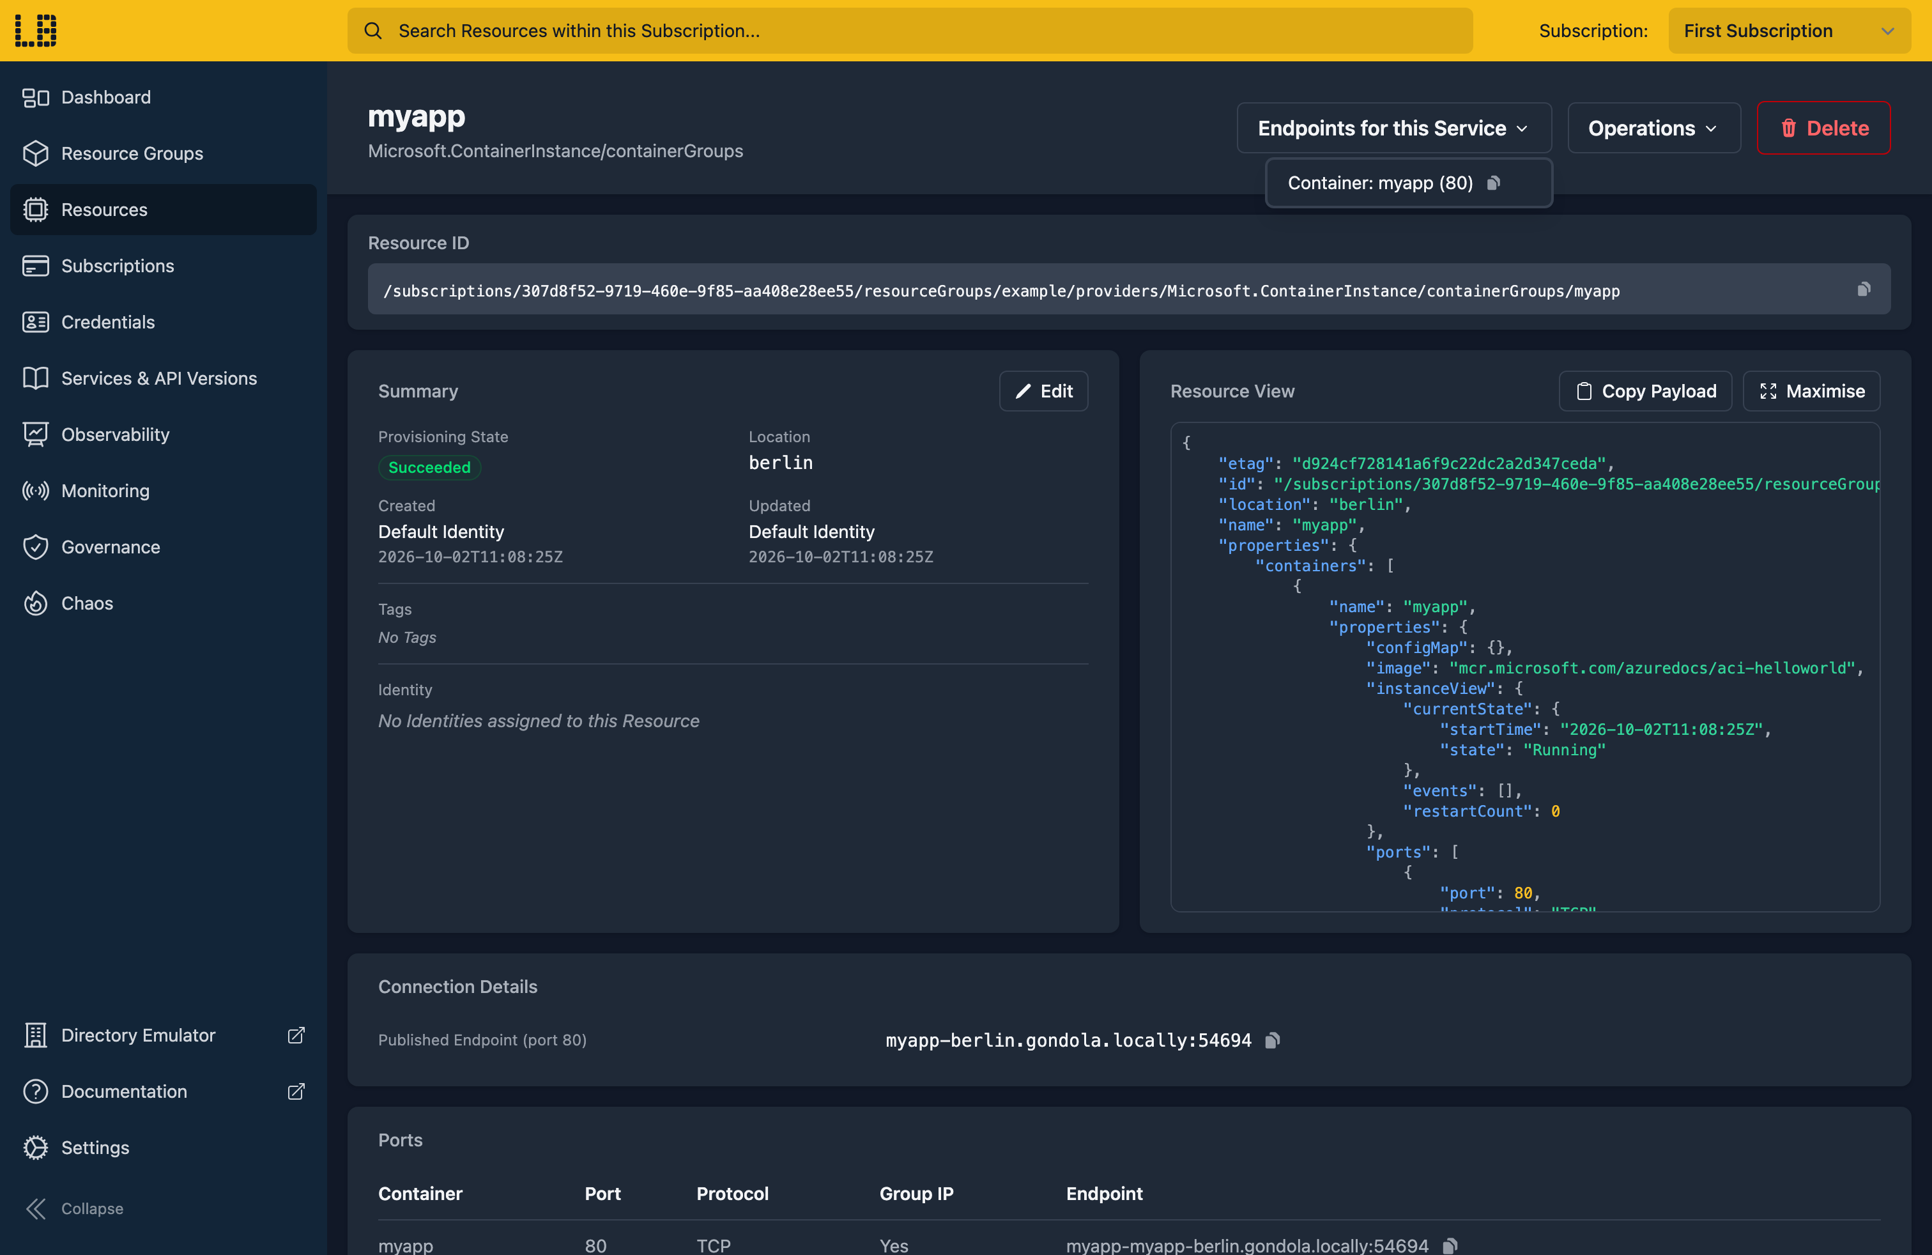Open the First Subscription dropdown

pos(1789,31)
